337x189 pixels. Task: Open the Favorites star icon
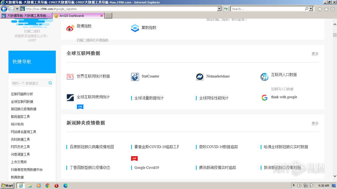point(326,9)
